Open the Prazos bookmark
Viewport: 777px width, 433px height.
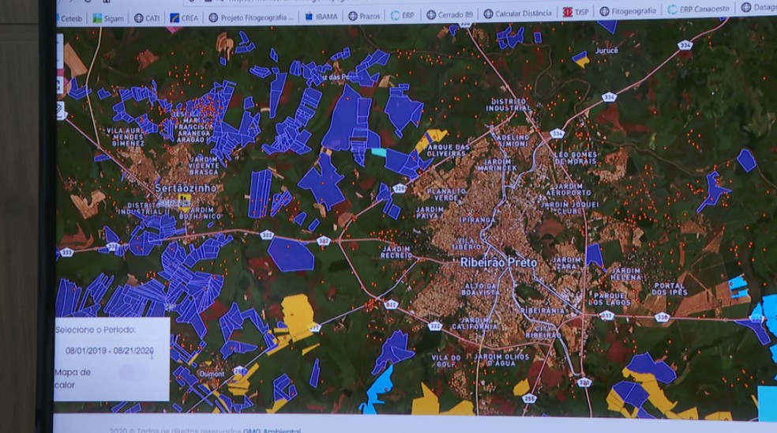click(364, 16)
